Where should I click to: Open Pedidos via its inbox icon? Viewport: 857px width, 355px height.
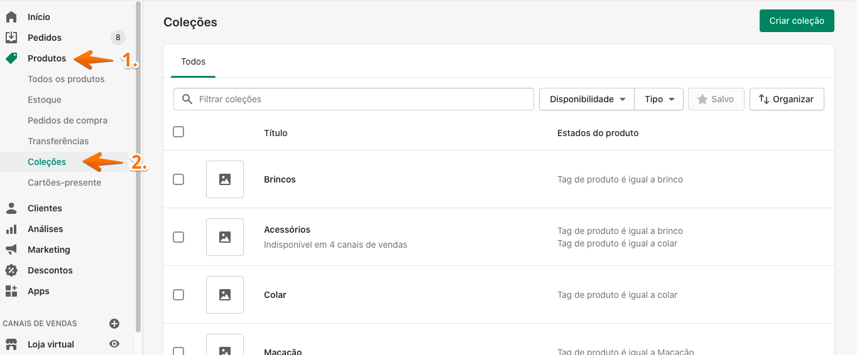click(11, 38)
